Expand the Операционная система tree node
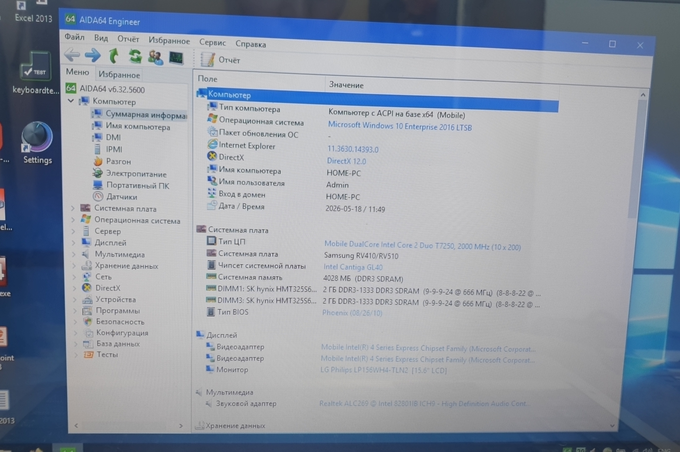 pyautogui.click(x=73, y=220)
